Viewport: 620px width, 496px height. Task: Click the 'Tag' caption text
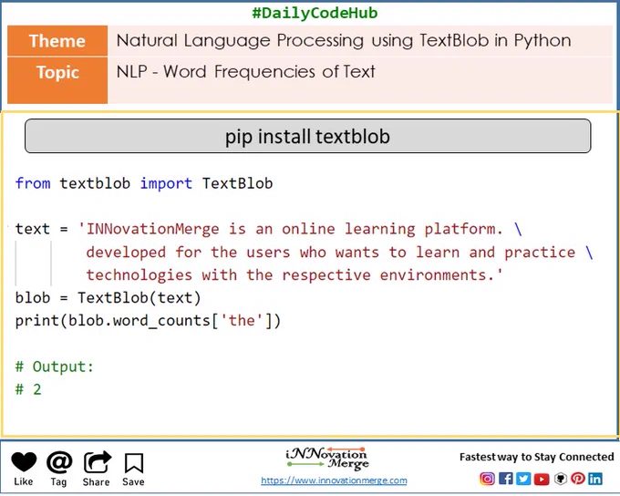[58, 481]
